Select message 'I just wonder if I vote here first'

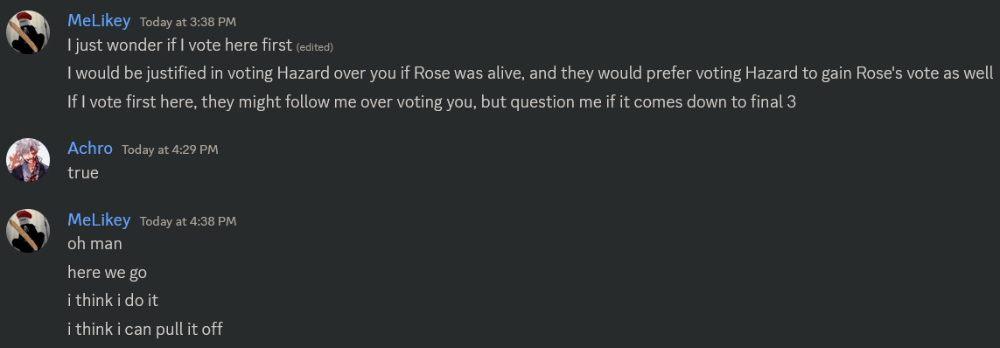tap(180, 45)
